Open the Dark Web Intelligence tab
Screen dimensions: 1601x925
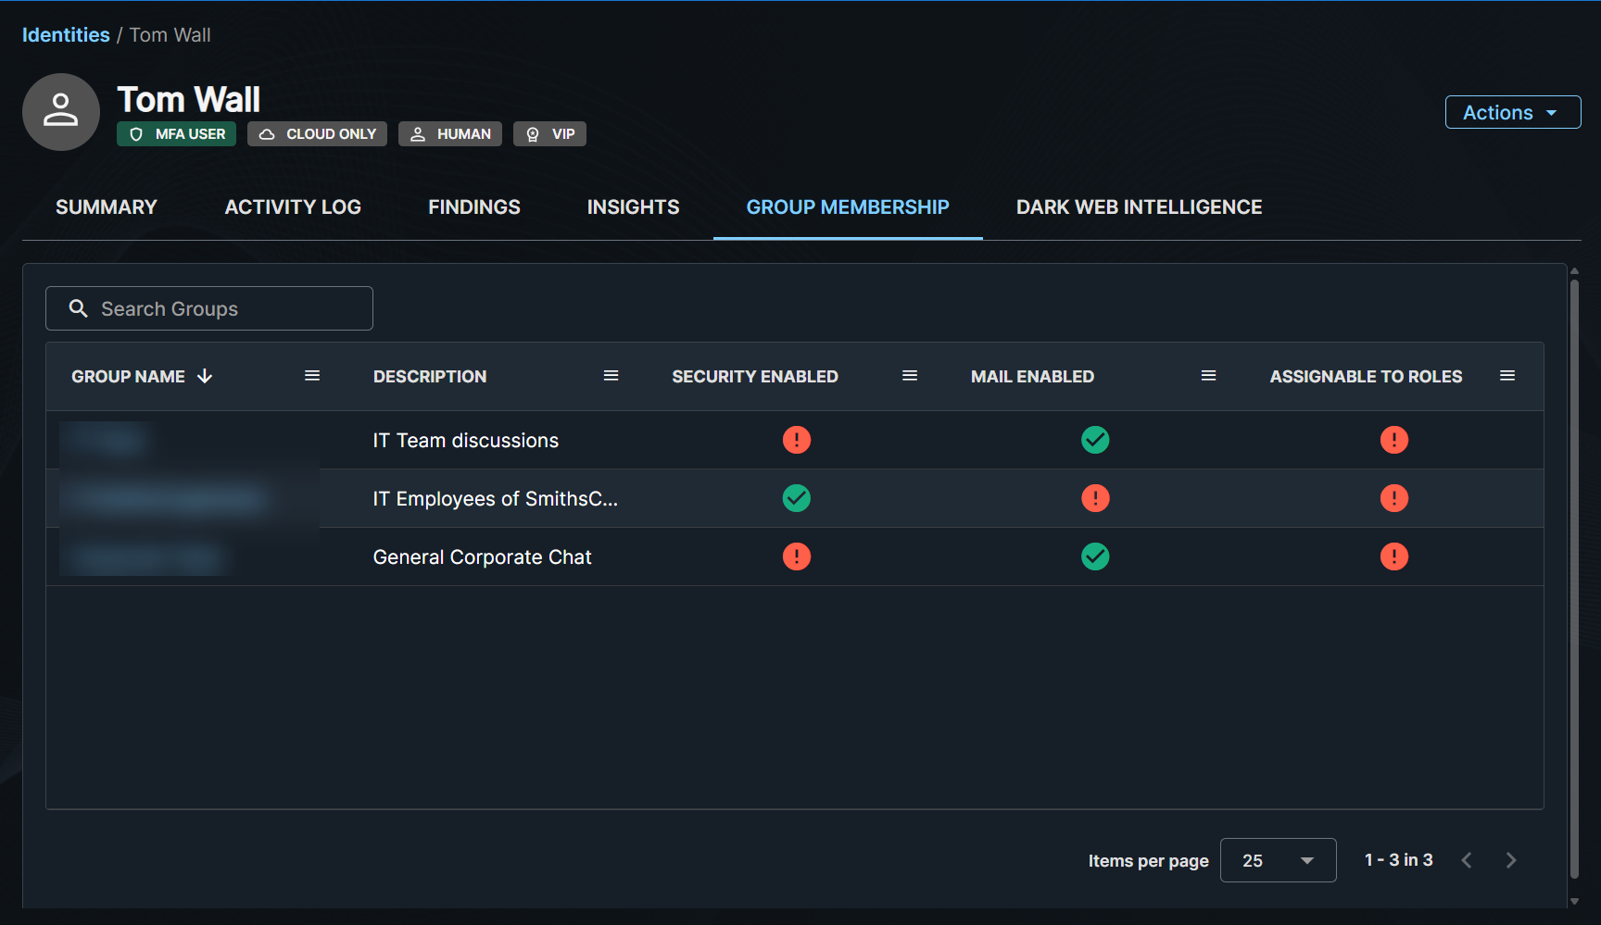(x=1139, y=207)
